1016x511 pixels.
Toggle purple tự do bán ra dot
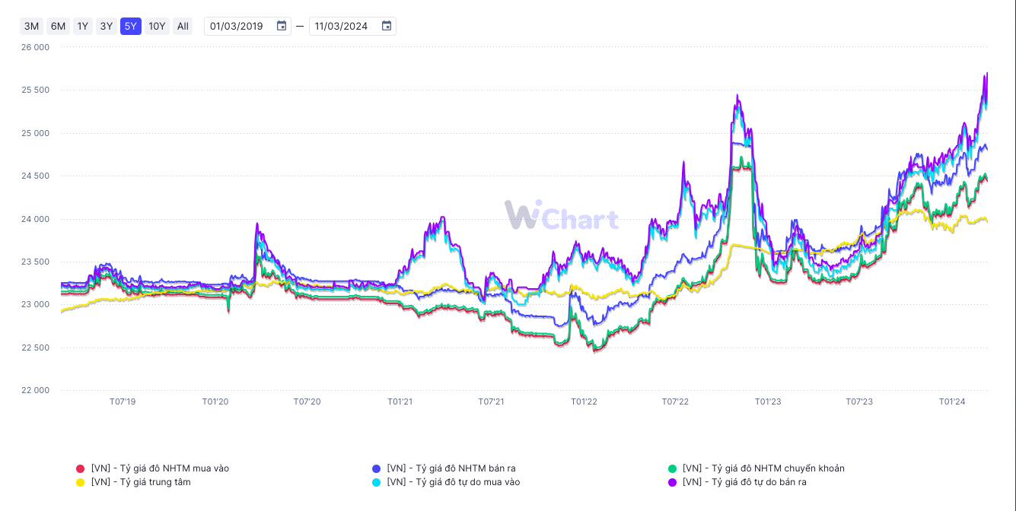pos(673,482)
